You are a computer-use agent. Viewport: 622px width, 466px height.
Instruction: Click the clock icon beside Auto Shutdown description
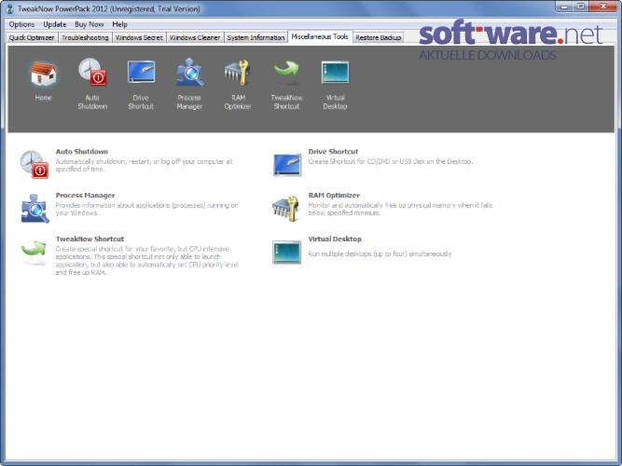35,164
